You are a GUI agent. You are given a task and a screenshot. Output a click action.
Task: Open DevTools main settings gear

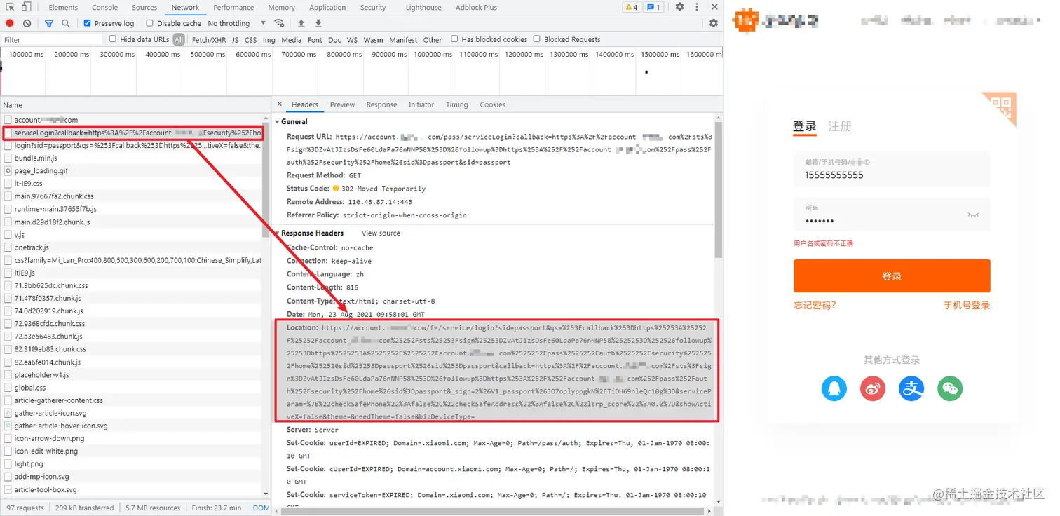(x=679, y=7)
